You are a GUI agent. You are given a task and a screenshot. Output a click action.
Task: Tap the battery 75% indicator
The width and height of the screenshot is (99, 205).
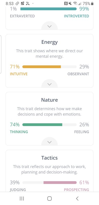click(x=88, y=4)
